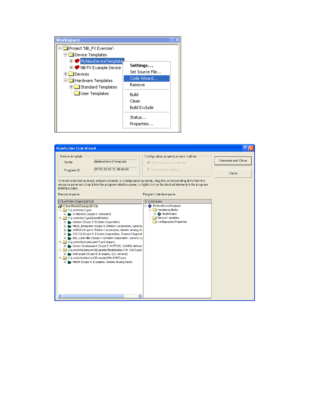Click the STANDARD resource file icon
The width and height of the screenshot is (309, 400).
point(69,214)
